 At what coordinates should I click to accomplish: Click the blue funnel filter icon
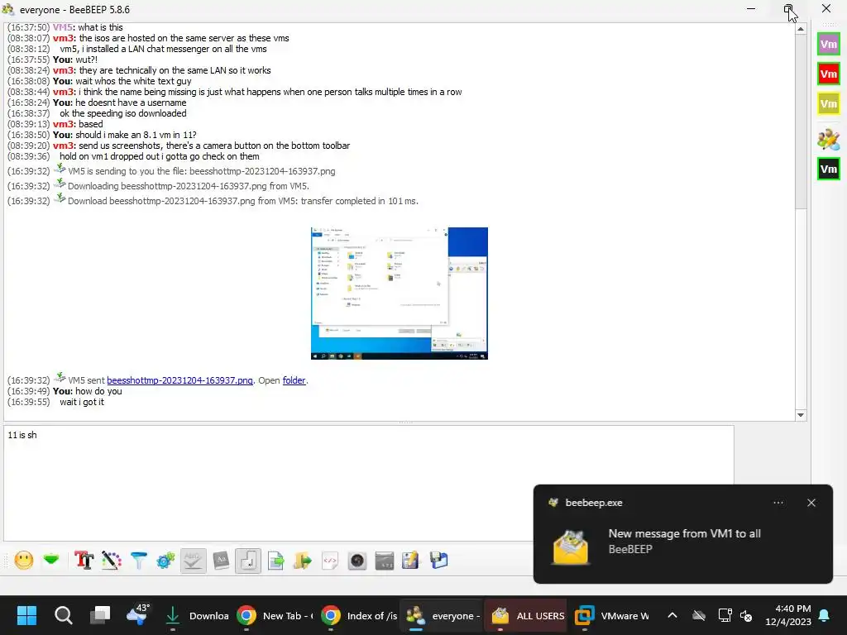[x=139, y=561]
